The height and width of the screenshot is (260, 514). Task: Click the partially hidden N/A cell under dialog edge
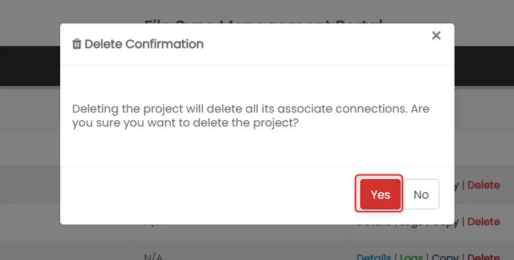[153, 226]
